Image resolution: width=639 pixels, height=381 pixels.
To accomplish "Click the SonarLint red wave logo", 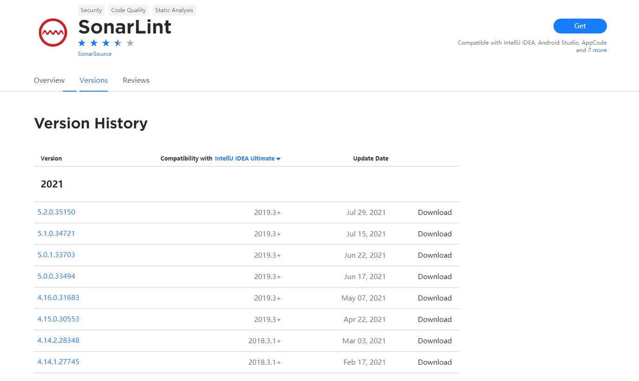I will click(x=53, y=33).
